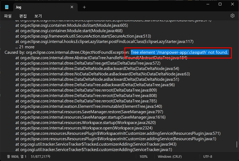Screen dimensions: 239x161
Task: Add a new tab with plus button
Action: click(x=84, y=7)
